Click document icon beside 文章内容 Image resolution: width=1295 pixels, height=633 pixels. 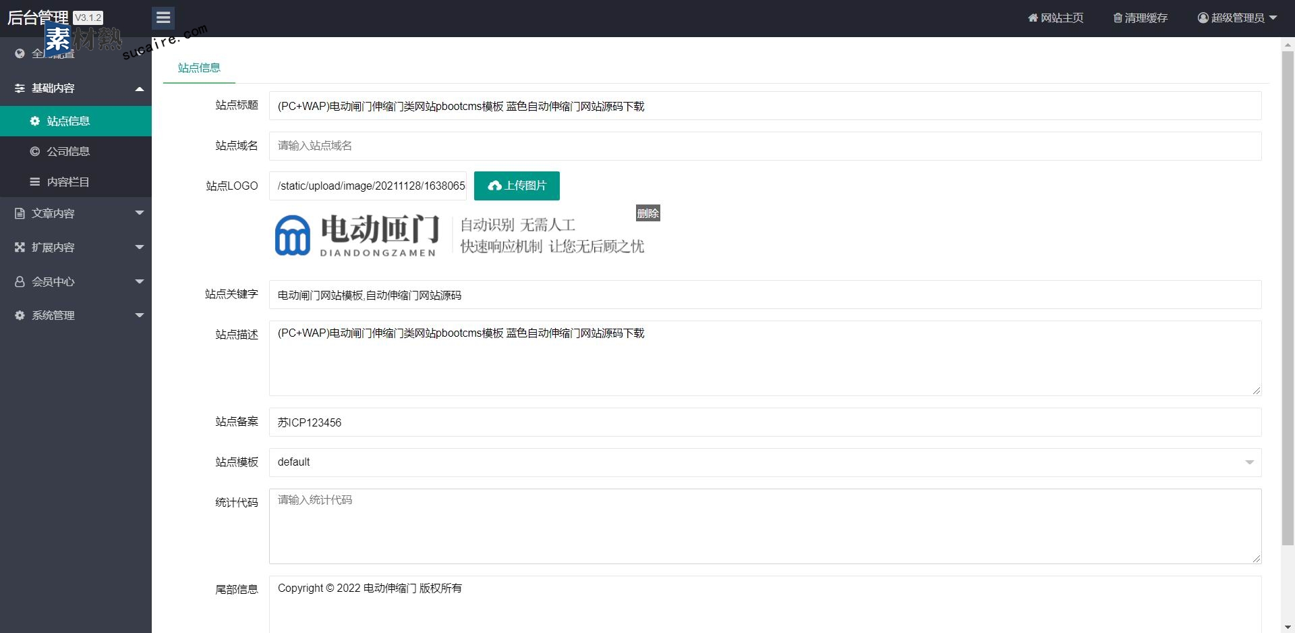20,213
